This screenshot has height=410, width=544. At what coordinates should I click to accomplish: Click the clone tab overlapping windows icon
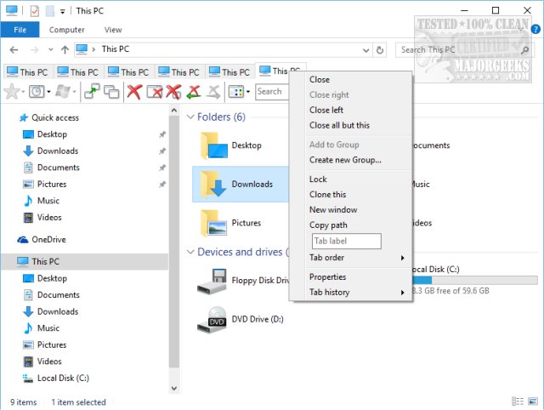click(x=111, y=92)
